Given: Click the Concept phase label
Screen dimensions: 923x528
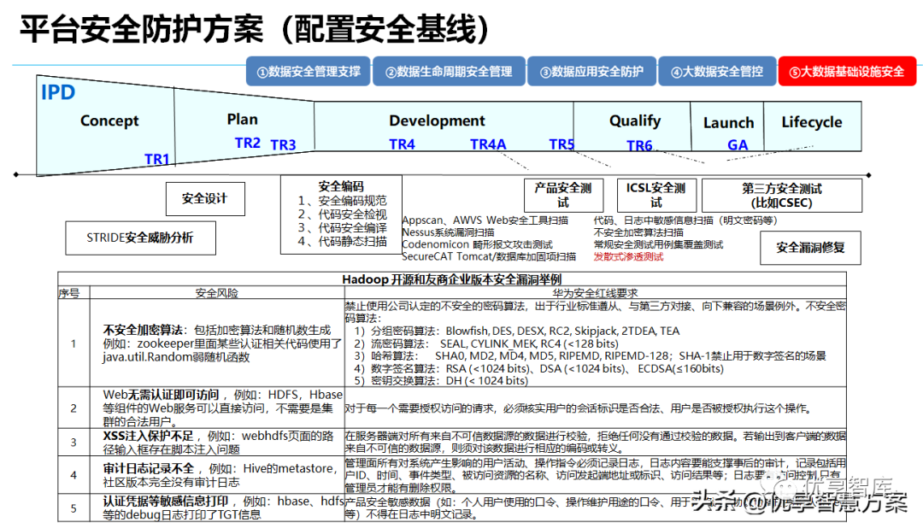Looking at the screenshot, I should [x=109, y=120].
